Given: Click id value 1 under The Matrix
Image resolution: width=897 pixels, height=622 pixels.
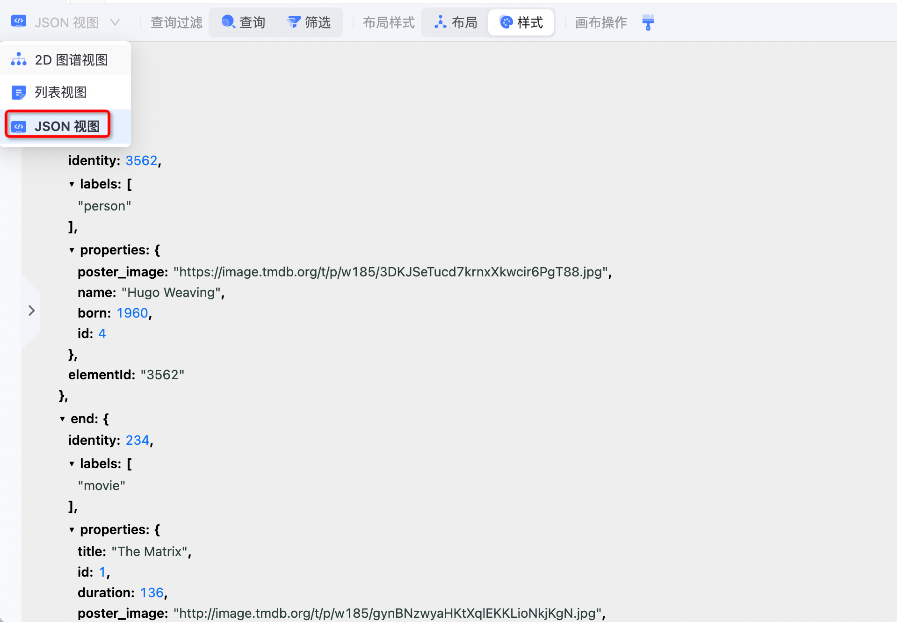Looking at the screenshot, I should 102,572.
